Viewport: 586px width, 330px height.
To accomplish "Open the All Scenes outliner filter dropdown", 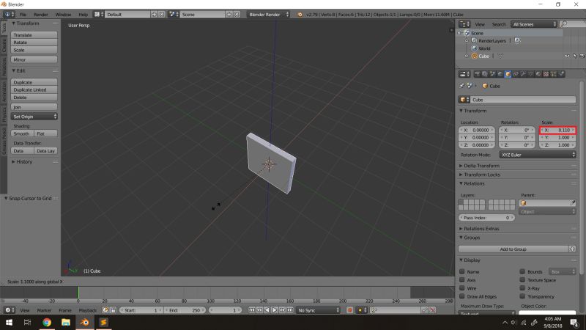I will tap(534, 24).
